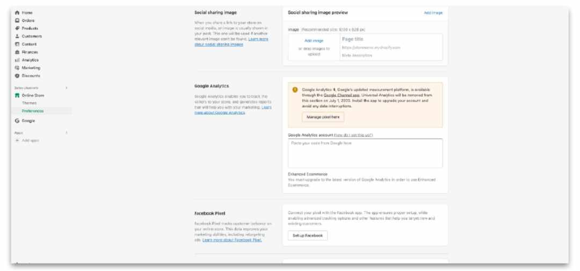
Task: Click the Discounts badge icon
Action: (17, 76)
